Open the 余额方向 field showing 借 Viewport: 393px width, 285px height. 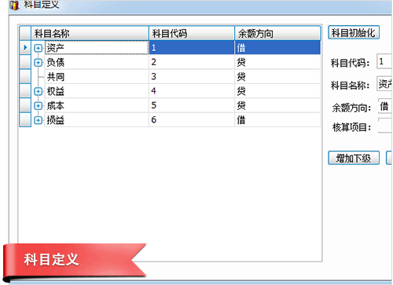[x=385, y=106]
